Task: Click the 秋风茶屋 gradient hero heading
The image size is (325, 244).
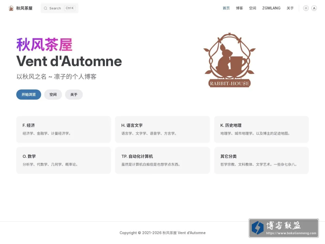Action: pos(44,45)
